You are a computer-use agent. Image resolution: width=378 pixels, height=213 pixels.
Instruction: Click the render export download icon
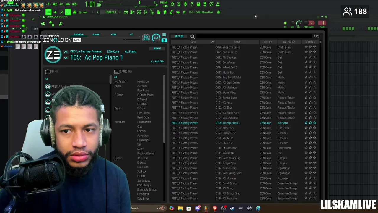218,4
